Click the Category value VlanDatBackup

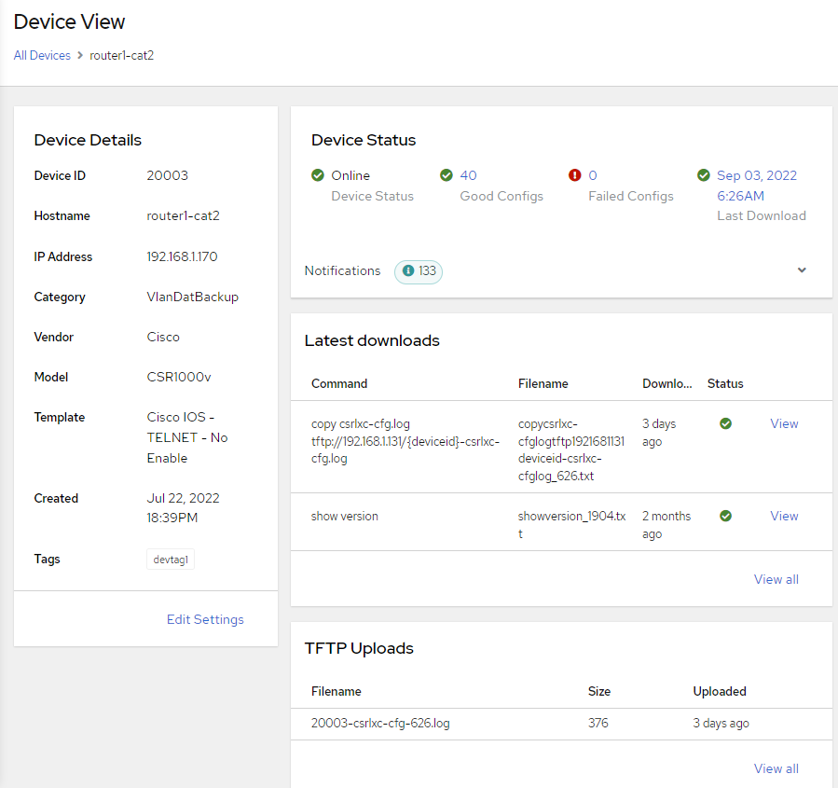192,297
